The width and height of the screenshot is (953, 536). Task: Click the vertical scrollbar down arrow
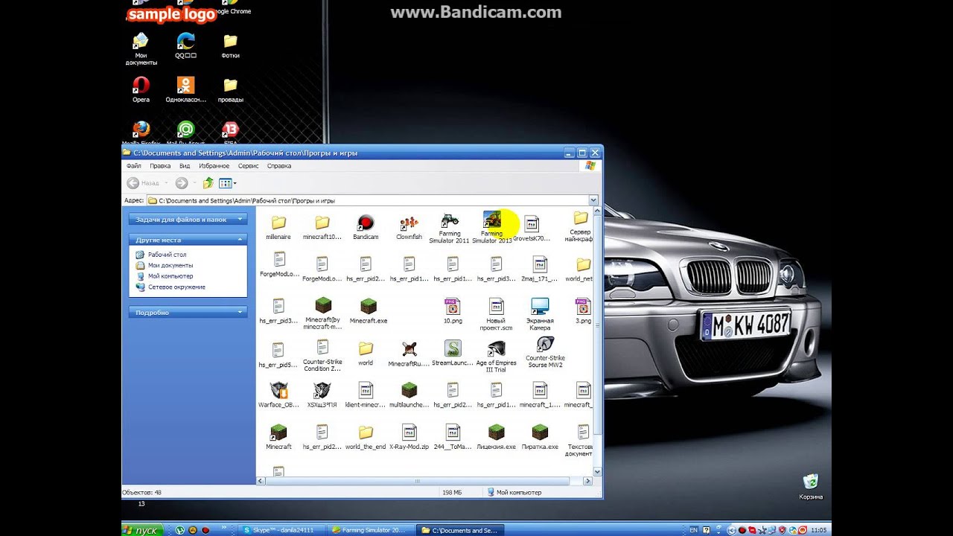[x=597, y=472]
